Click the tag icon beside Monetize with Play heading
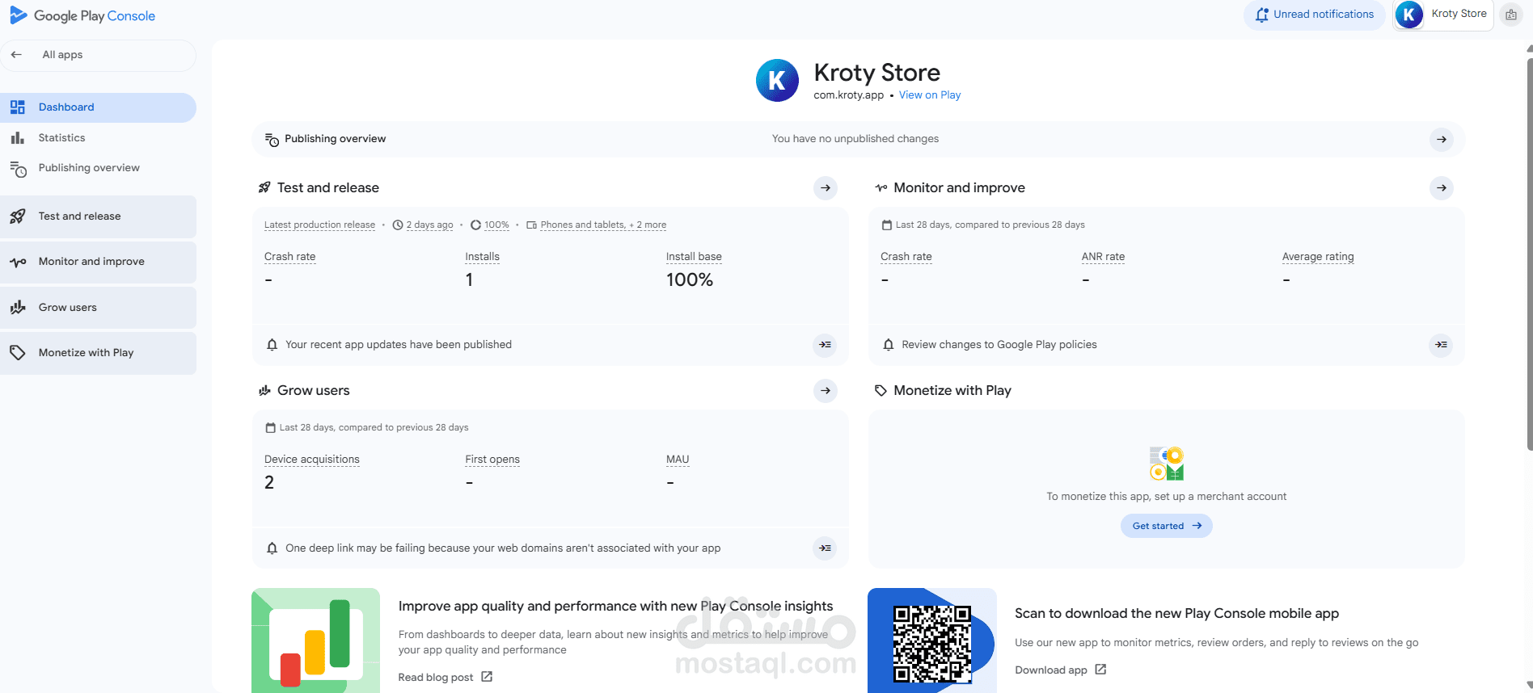The height and width of the screenshot is (693, 1533). 881,391
